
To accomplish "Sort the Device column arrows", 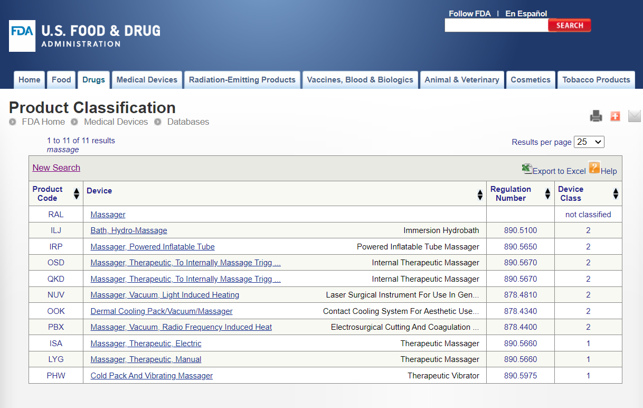I will (x=480, y=194).
